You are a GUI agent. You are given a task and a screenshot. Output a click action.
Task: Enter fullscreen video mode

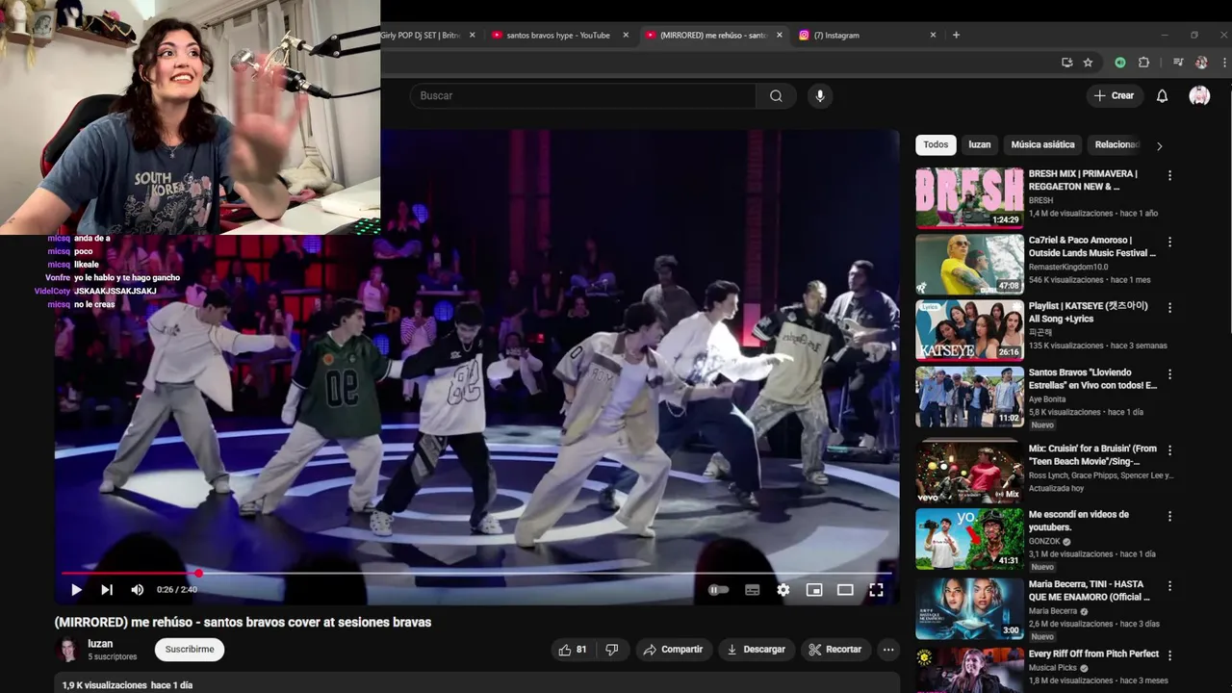[x=876, y=590]
